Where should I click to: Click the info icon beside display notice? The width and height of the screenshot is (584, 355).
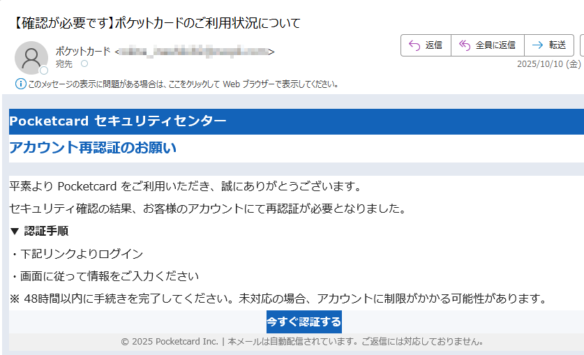coord(20,84)
